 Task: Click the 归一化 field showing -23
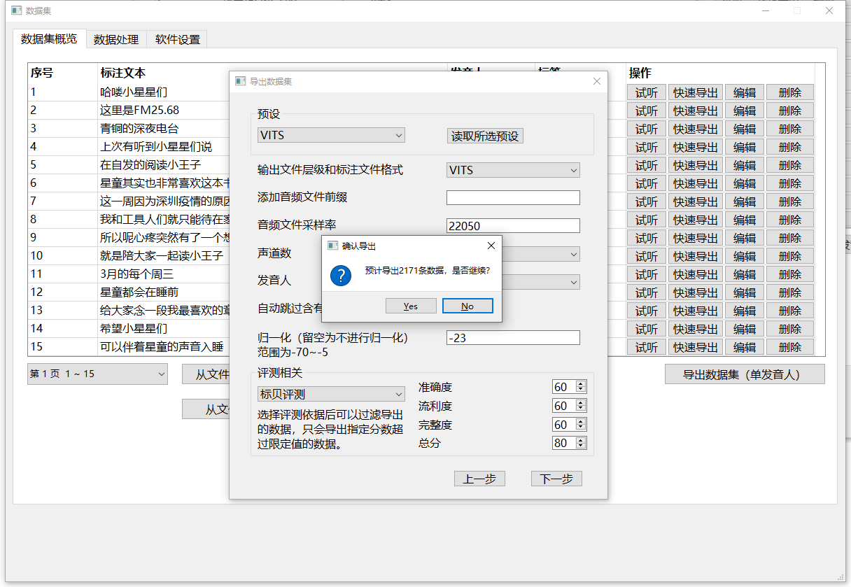513,337
